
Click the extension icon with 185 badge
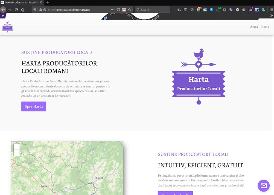tap(198, 9)
